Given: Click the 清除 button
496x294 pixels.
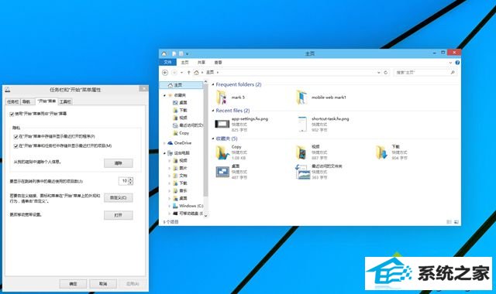Looking at the screenshot, I should [x=119, y=163].
